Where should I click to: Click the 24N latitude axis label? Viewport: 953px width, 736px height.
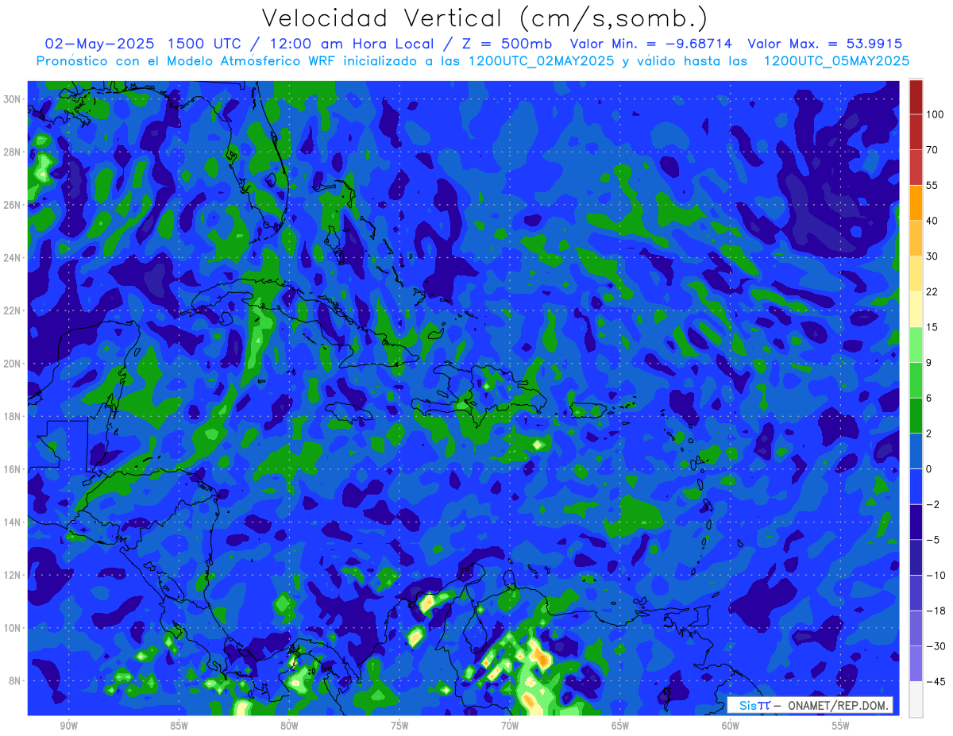pos(12,257)
